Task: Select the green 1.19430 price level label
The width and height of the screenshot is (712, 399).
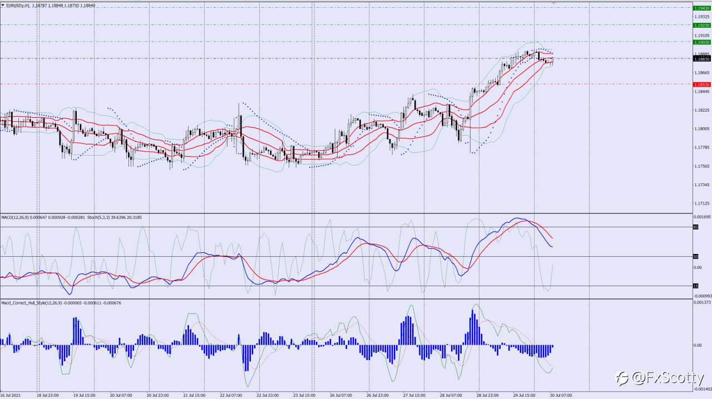Action: (x=701, y=8)
